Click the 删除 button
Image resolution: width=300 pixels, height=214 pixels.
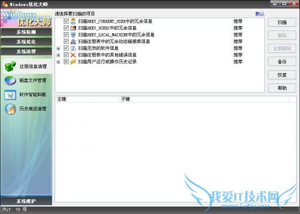282,35
